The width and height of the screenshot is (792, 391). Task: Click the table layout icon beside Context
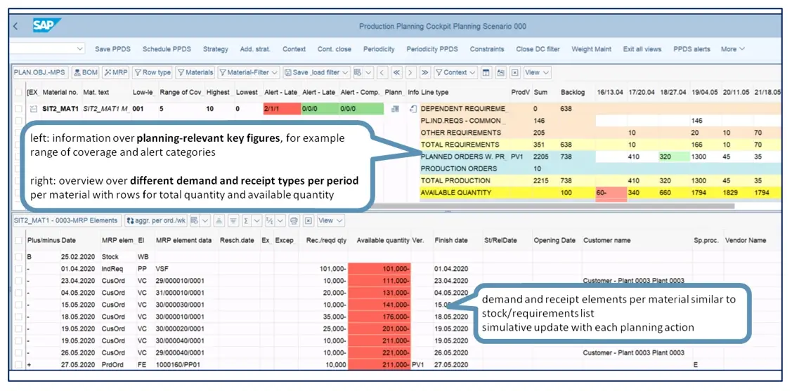(486, 72)
